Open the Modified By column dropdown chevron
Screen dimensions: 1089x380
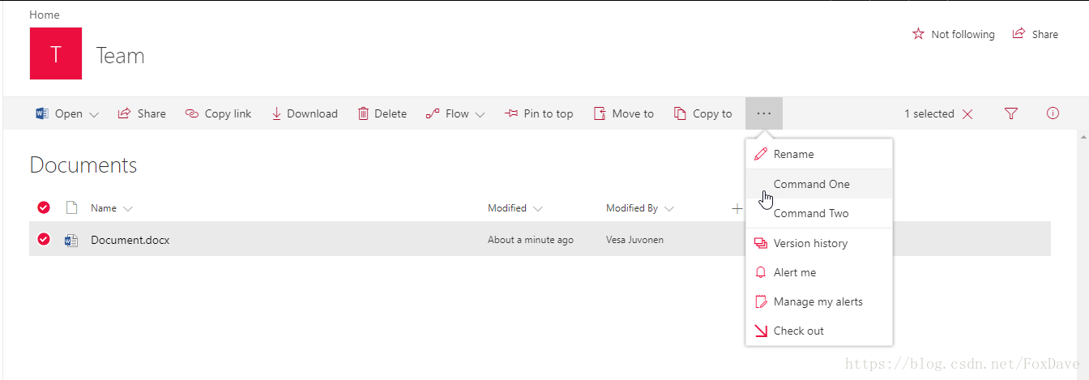click(x=669, y=209)
